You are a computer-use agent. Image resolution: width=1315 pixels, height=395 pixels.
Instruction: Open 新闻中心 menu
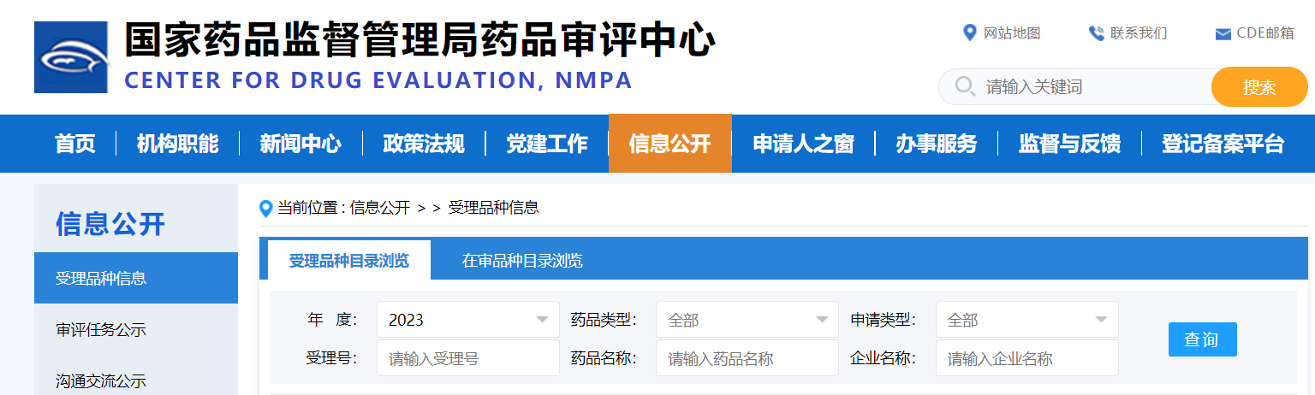(300, 144)
